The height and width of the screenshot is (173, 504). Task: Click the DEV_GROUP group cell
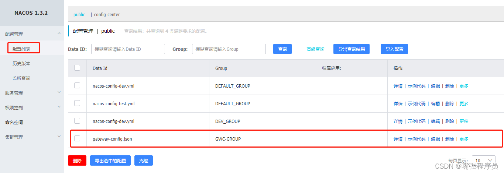262,121
